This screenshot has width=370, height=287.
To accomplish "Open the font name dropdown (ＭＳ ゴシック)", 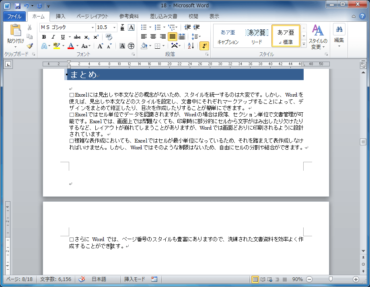I will [93, 27].
